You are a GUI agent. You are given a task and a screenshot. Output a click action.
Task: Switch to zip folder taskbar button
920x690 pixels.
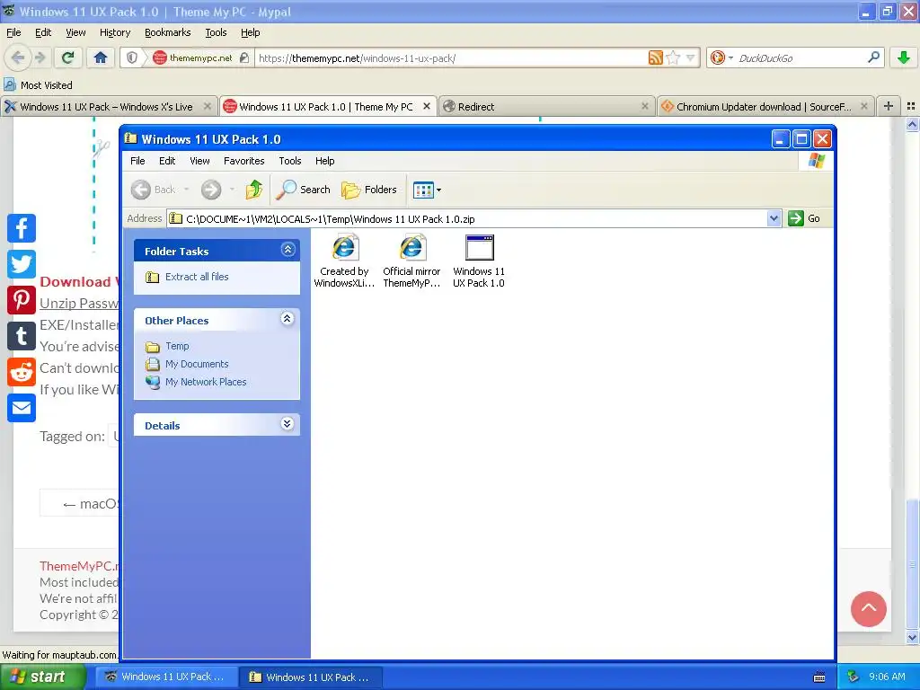tap(311, 677)
